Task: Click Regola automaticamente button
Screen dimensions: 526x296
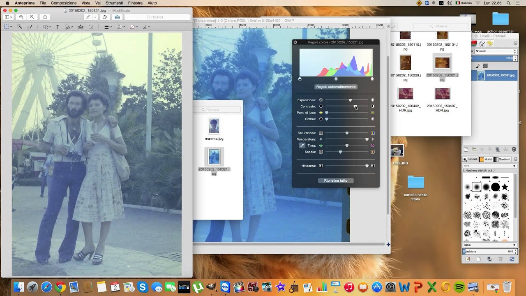Action: click(x=336, y=87)
